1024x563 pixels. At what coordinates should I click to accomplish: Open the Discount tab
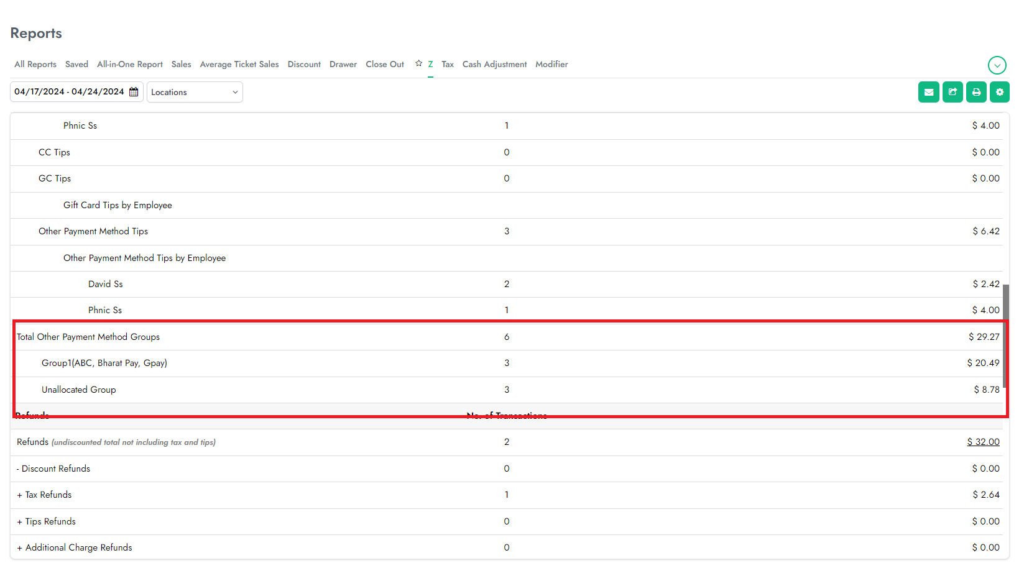(x=304, y=64)
